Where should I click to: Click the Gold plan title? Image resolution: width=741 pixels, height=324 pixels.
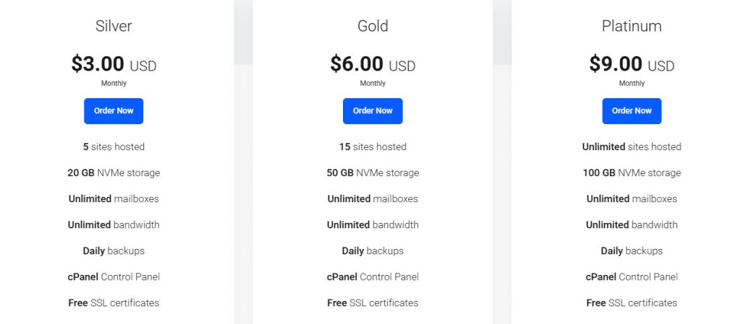coord(373,27)
